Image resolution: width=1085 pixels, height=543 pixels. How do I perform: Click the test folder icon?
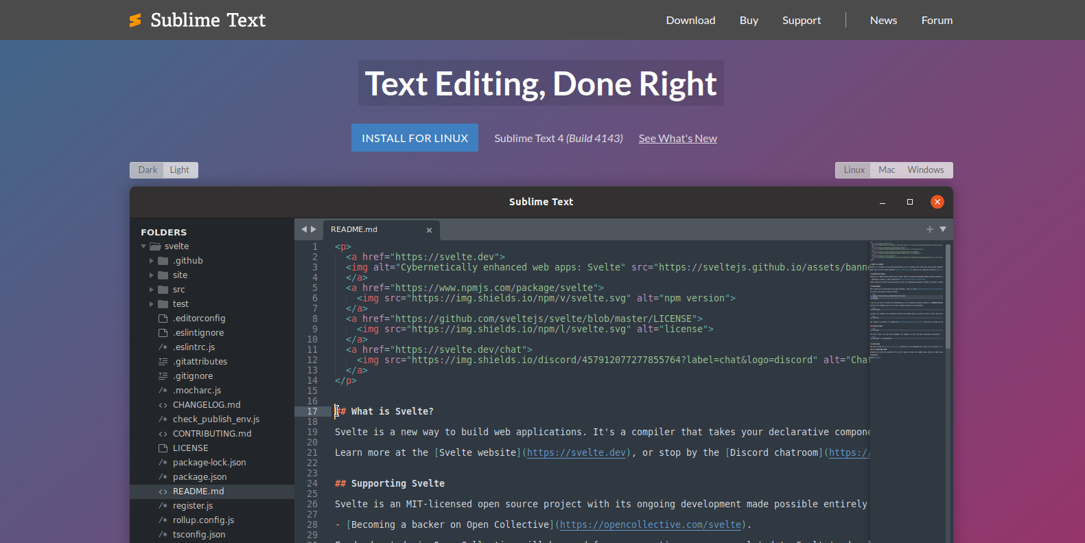[x=163, y=304]
